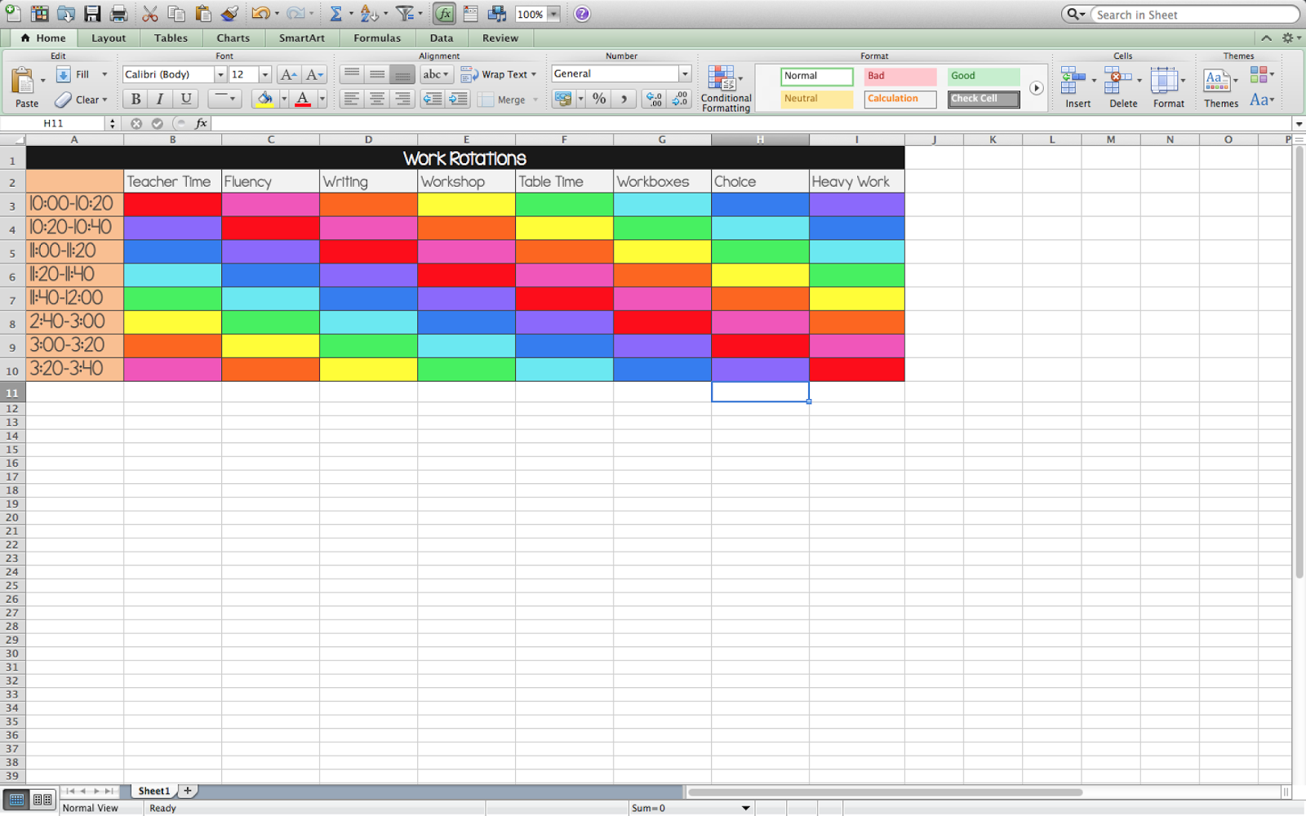Open the font size dropdown

[264, 74]
